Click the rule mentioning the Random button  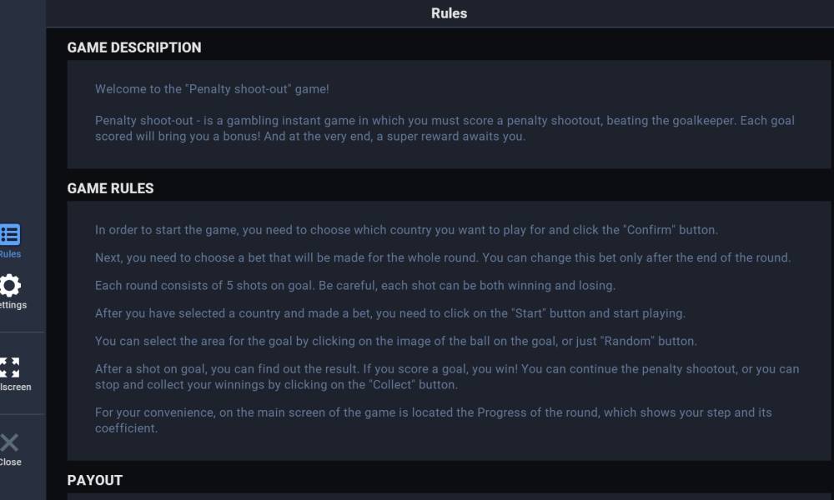(x=395, y=342)
